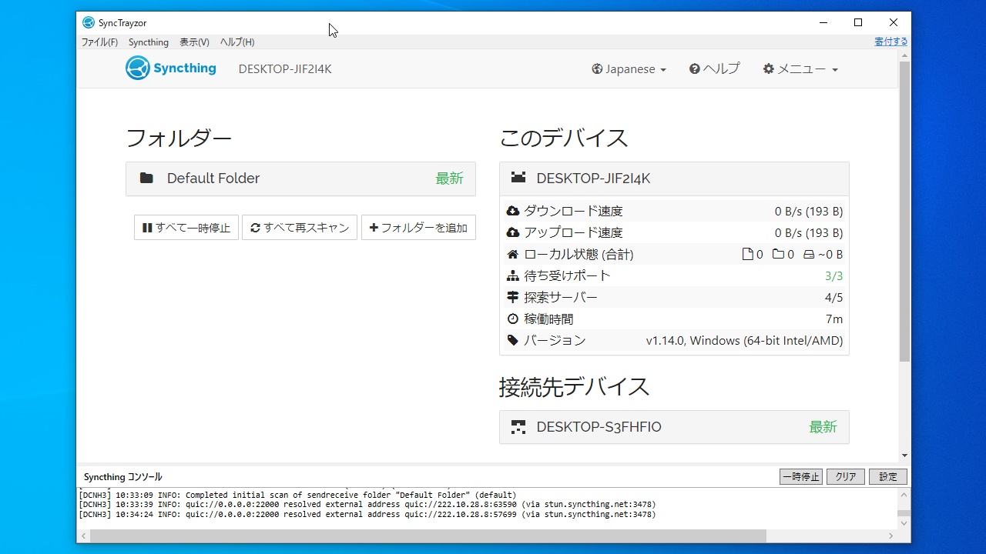Click the log line at 10:33:09

point(297,495)
